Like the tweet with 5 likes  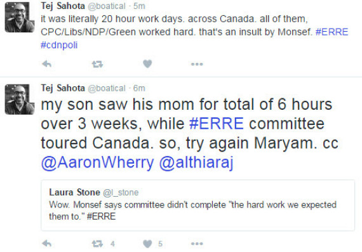coord(147,244)
